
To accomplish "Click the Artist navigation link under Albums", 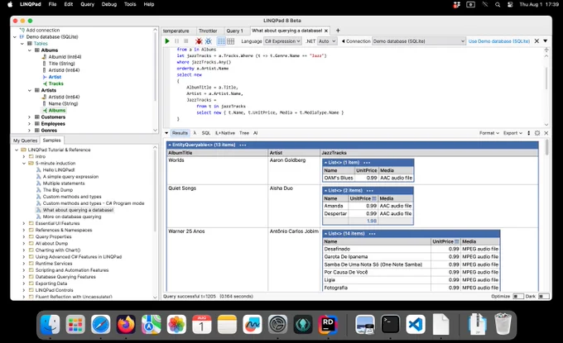I will point(55,77).
